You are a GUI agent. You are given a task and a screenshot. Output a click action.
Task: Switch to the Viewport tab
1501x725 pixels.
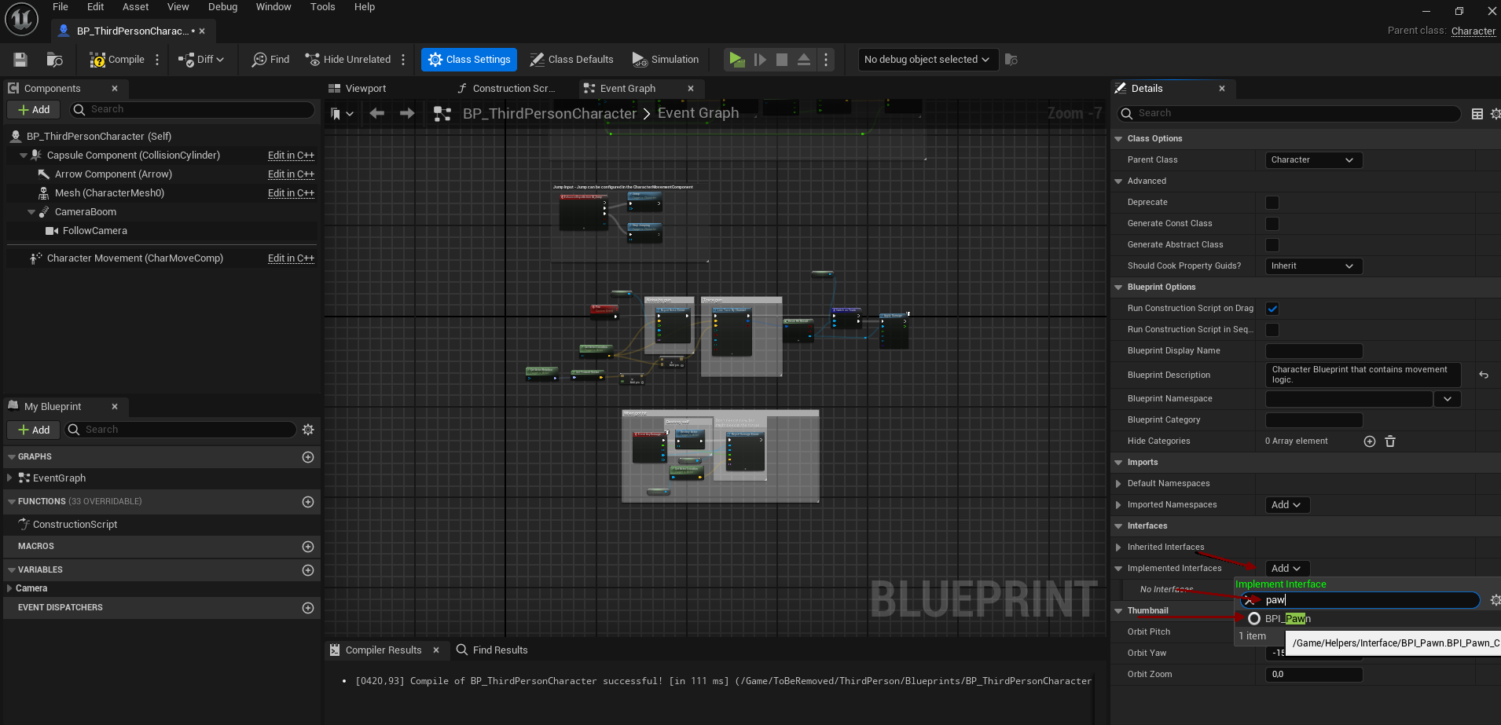[x=365, y=89]
